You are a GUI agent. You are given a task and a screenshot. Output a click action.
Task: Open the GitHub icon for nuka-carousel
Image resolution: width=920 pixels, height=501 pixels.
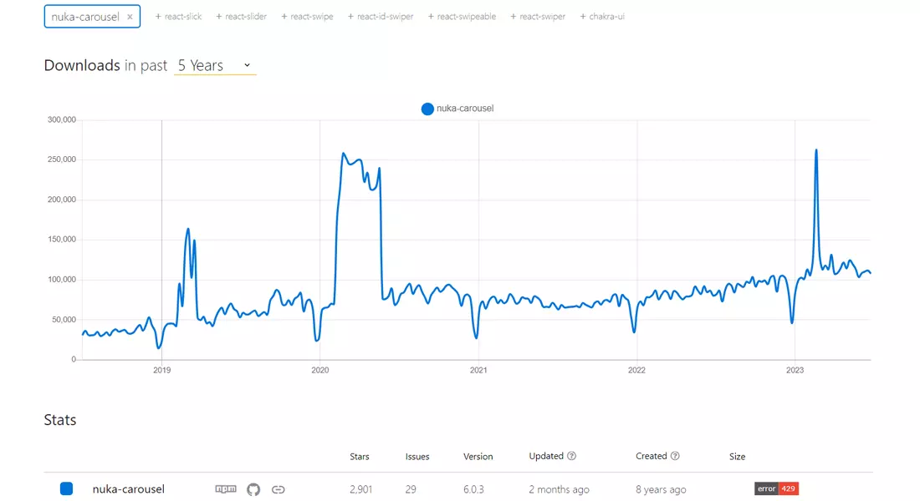point(253,489)
